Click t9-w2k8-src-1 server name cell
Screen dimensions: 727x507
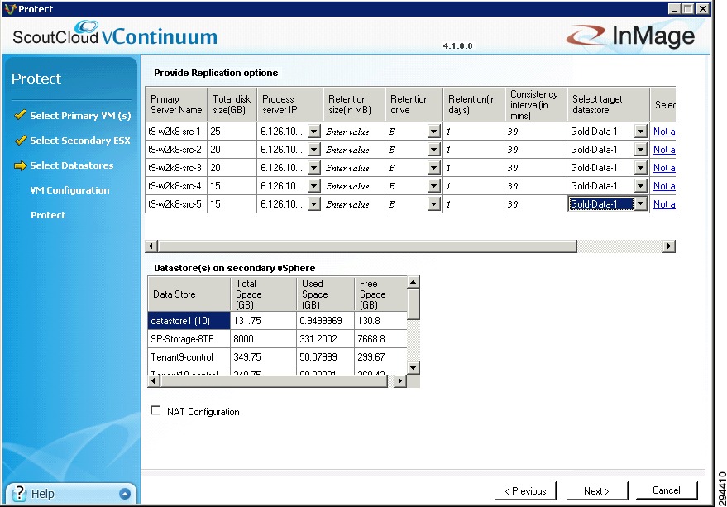point(176,132)
